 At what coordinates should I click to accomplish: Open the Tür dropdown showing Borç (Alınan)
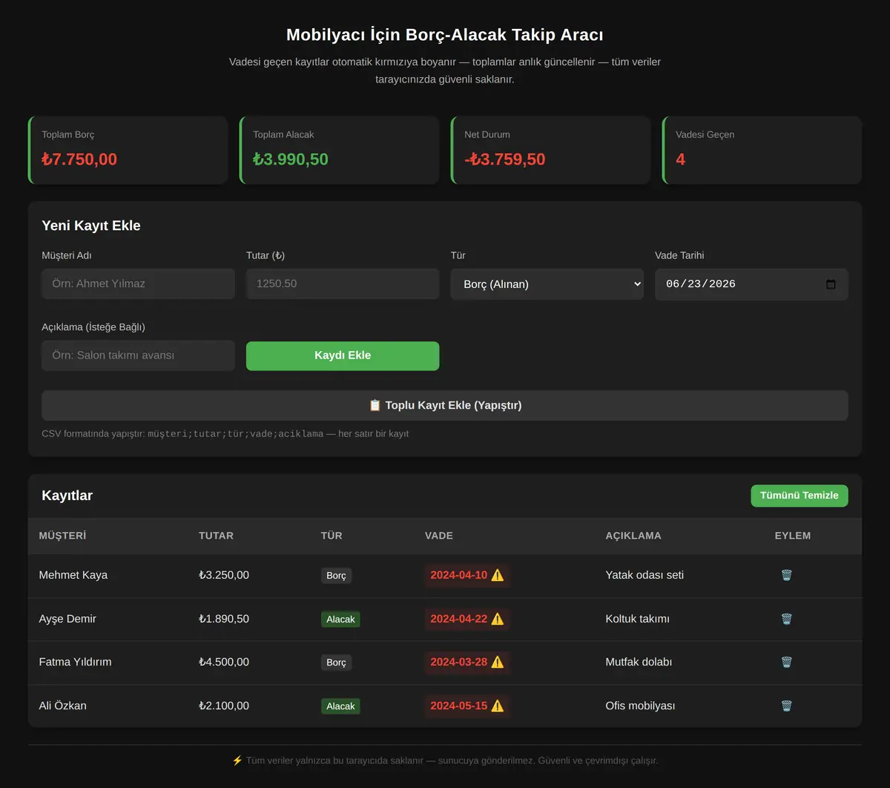[547, 284]
